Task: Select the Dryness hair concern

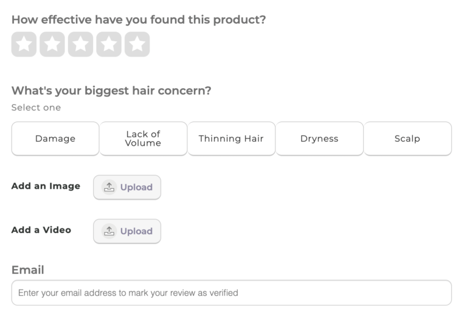Action: pos(319,138)
